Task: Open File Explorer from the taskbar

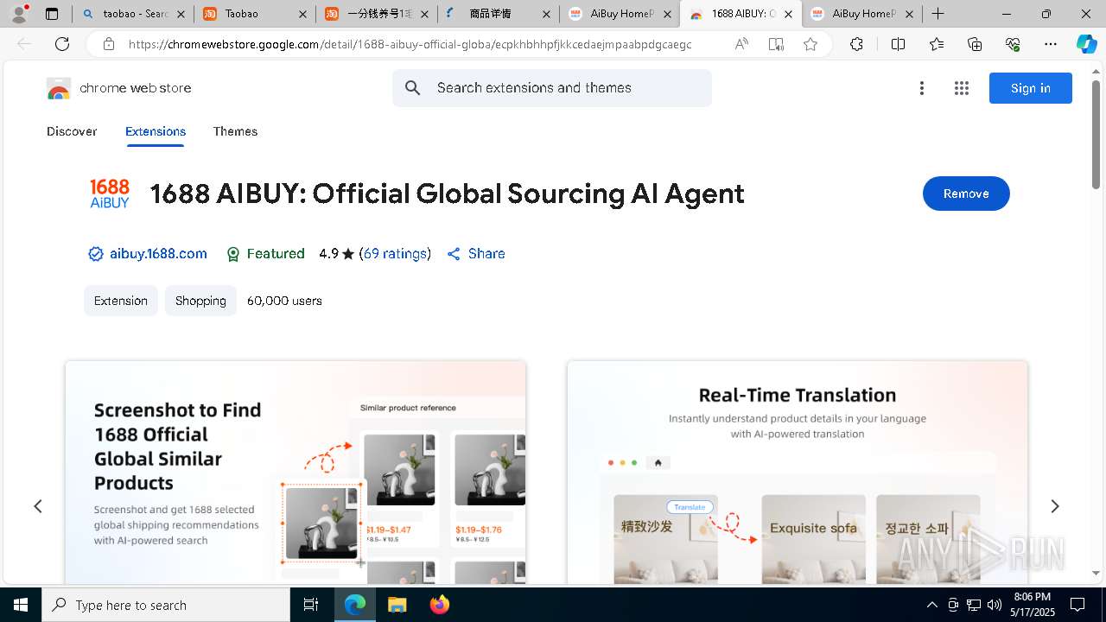Action: pyautogui.click(x=397, y=605)
